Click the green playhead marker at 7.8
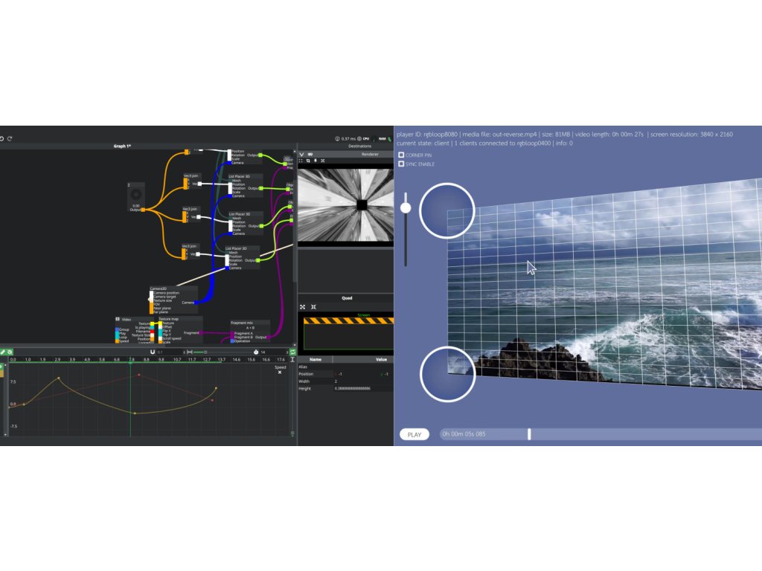This screenshot has width=762, height=571. [130, 363]
